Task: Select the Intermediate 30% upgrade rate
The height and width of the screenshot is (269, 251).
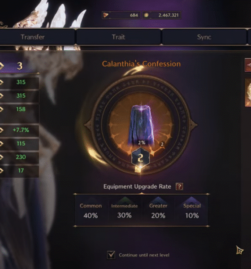Action: pos(125,210)
